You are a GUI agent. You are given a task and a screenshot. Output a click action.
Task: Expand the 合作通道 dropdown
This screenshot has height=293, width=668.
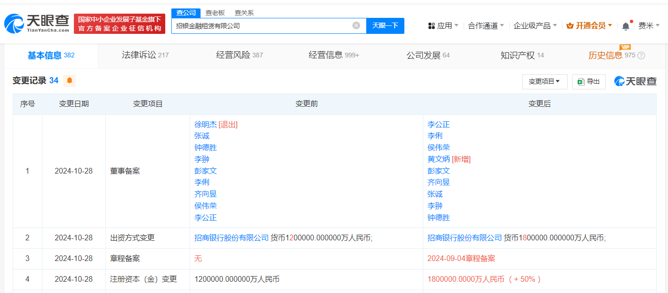(486, 26)
